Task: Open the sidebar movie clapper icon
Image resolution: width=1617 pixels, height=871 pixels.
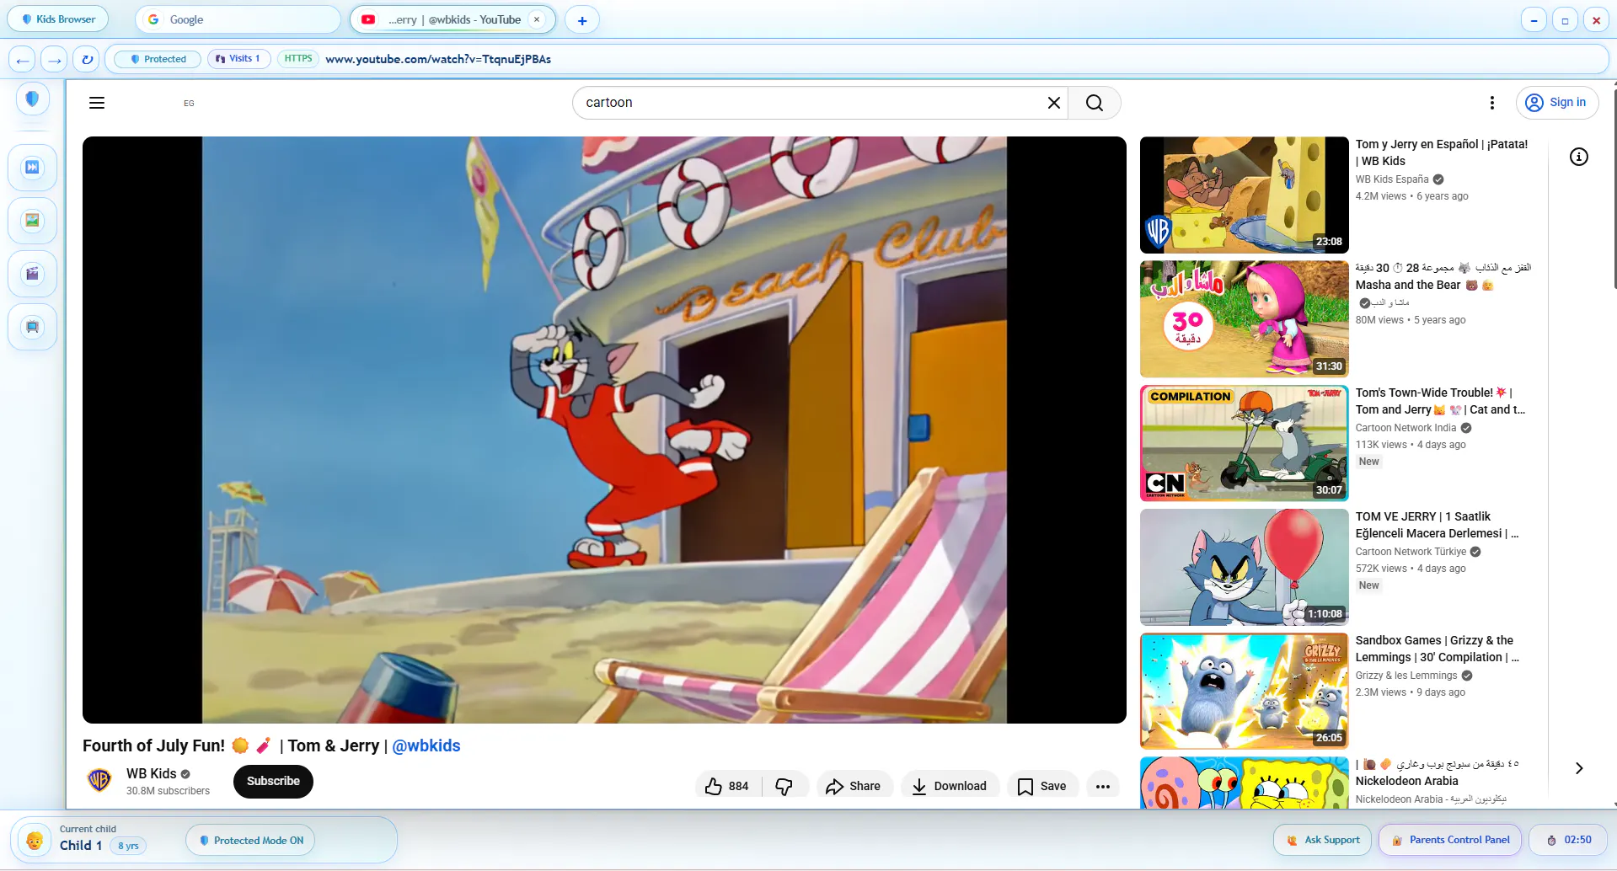Action: 33,274
